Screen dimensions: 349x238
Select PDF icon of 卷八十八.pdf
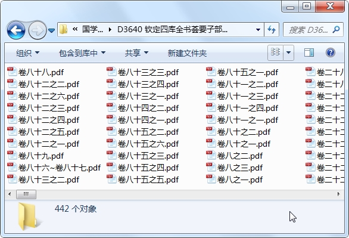12,72
